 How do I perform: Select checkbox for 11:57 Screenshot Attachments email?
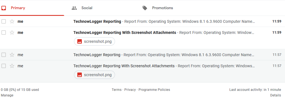[4, 66]
